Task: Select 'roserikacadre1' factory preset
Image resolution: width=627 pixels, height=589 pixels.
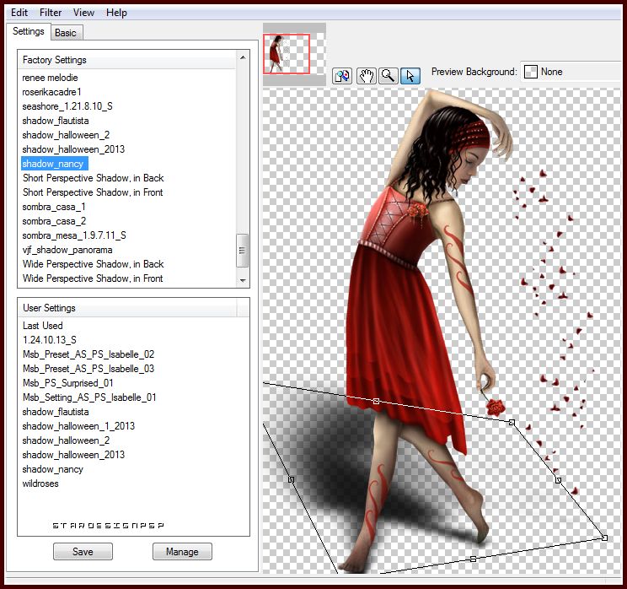Action: 51,92
